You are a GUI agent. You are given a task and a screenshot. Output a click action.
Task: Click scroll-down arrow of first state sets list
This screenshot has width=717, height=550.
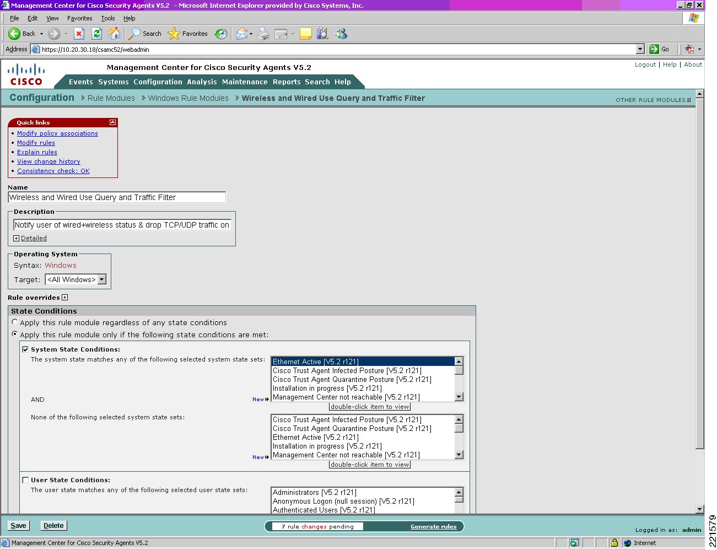[459, 397]
